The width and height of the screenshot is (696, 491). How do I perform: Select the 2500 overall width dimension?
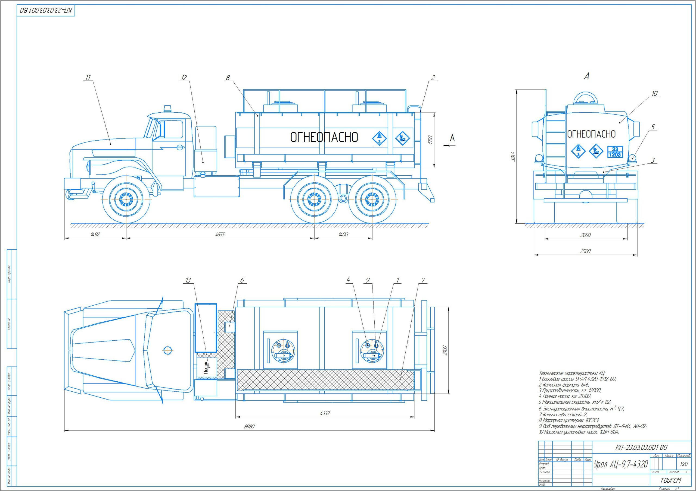(585, 251)
